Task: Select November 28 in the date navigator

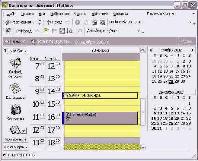Action: [171, 81]
